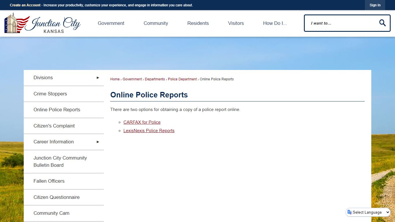Viewport: 395px width, 222px height.
Task: Click the Google Translate icon
Action: [349, 212]
